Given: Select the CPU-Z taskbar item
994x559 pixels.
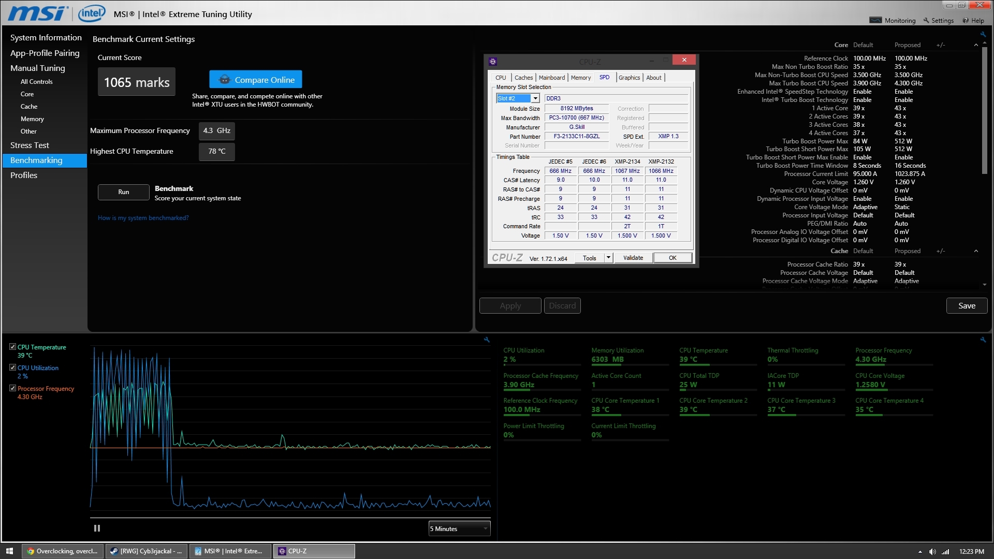Looking at the screenshot, I should pyautogui.click(x=314, y=551).
